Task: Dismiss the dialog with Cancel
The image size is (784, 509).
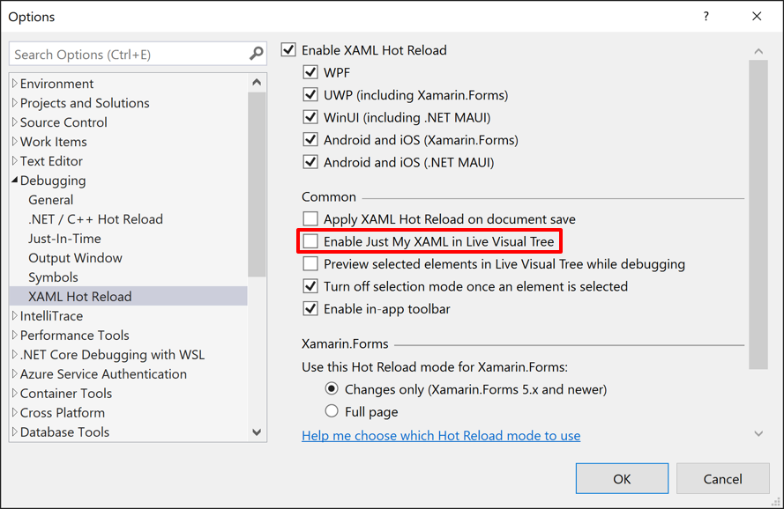Action: point(723,478)
